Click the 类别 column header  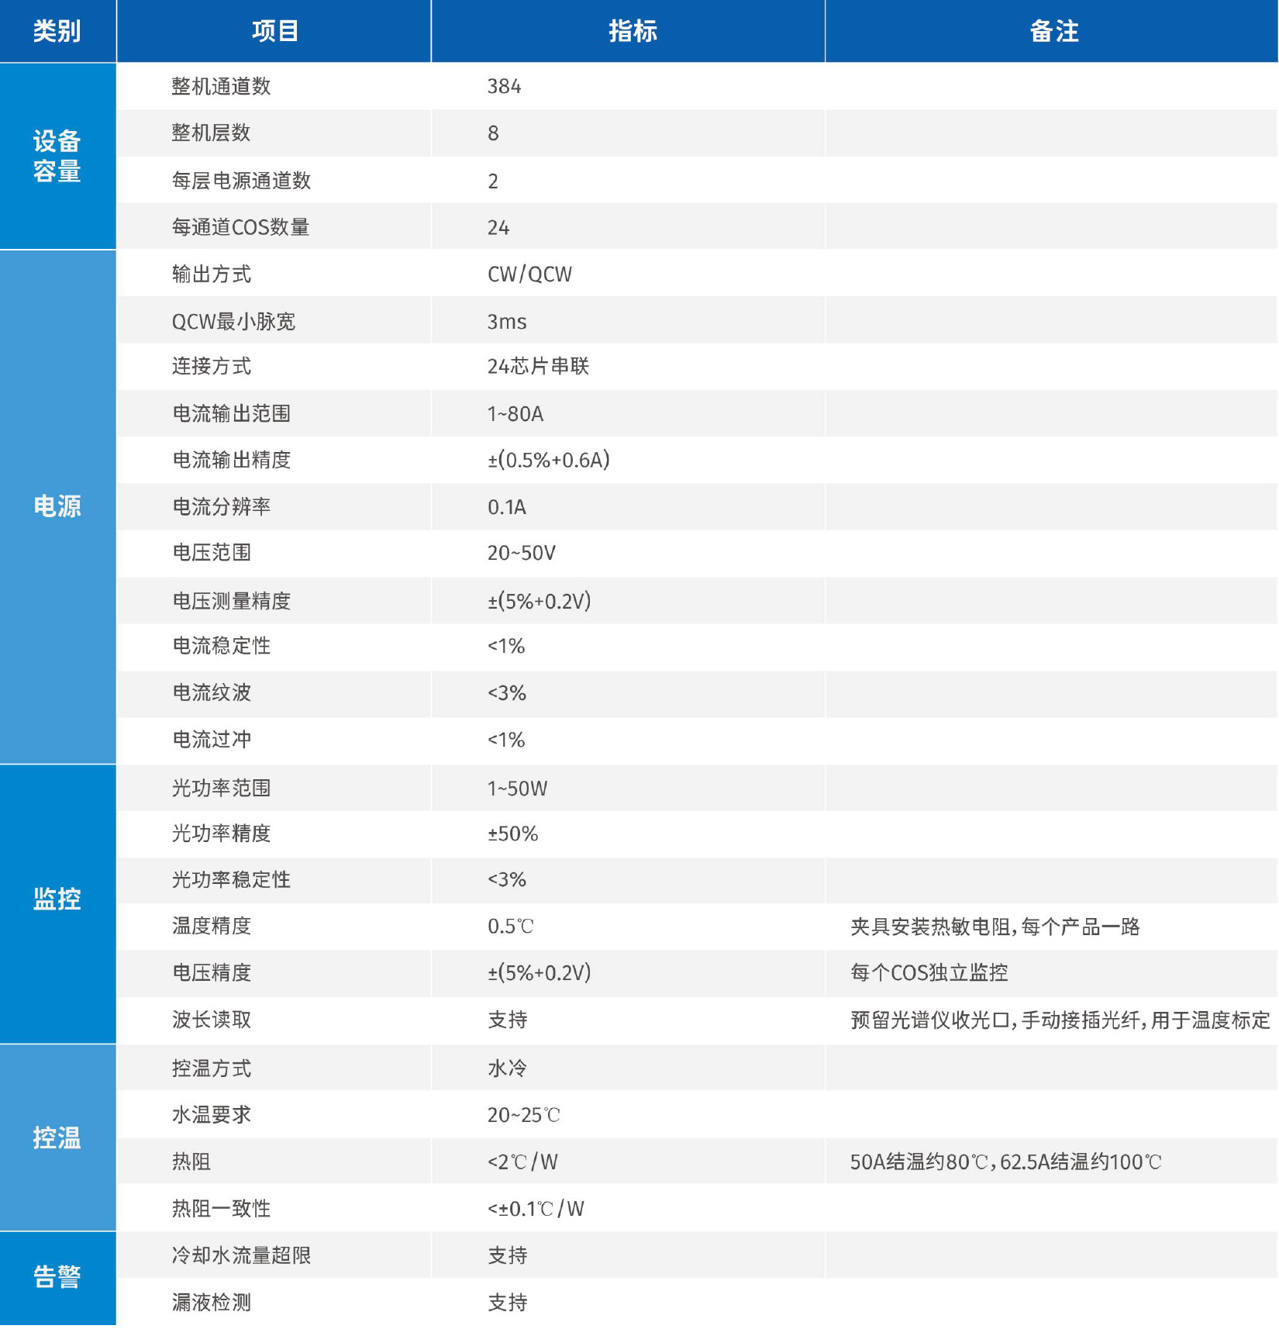click(57, 31)
